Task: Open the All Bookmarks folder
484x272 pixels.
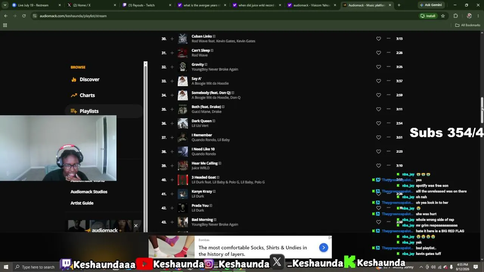Action: (468, 25)
